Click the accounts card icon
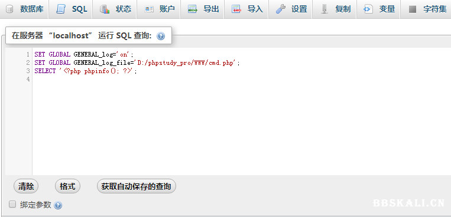Image resolution: width=451 pixels, height=217 pixels. (149, 9)
